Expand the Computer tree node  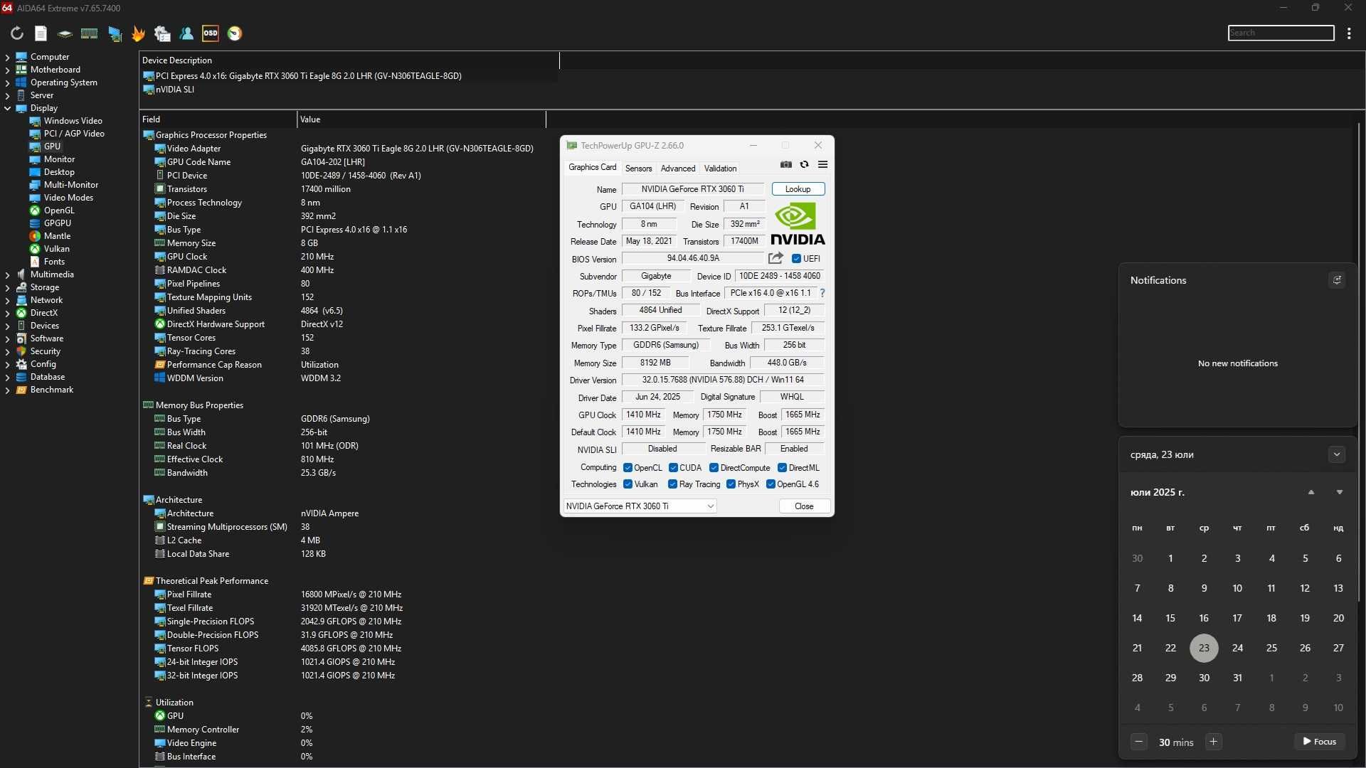tap(7, 57)
